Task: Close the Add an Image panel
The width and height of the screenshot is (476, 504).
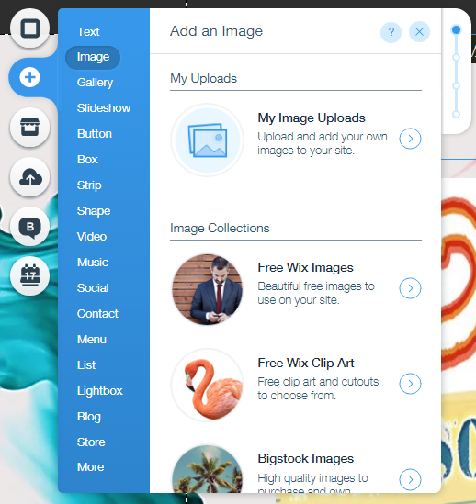Action: [x=419, y=32]
